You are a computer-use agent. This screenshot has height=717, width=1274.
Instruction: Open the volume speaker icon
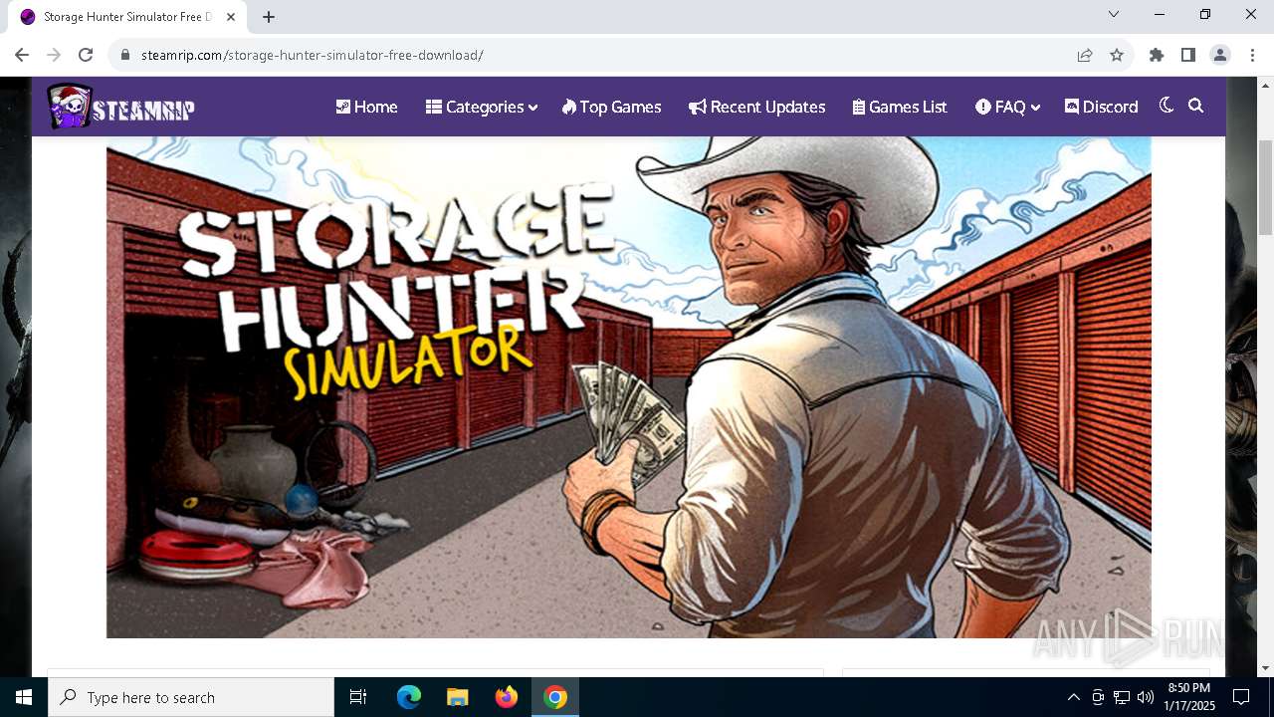click(1146, 697)
